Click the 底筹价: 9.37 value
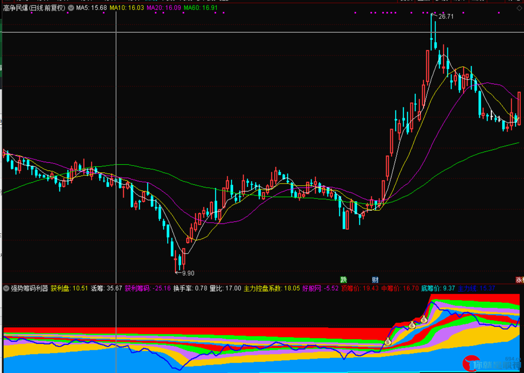This screenshot has height=373, width=524. click(438, 288)
